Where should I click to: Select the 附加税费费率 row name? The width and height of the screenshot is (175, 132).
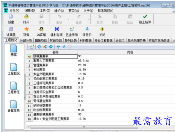pyautogui.click(x=42, y=110)
